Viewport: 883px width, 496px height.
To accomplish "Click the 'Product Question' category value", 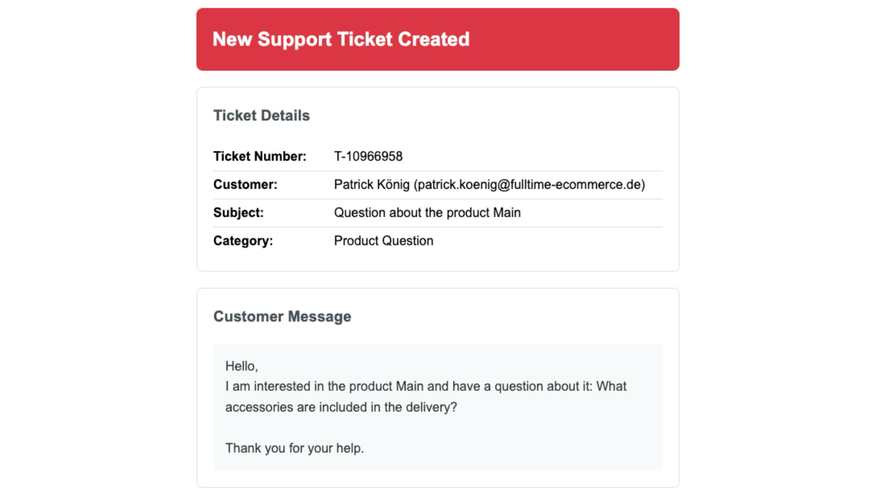I will 383,241.
